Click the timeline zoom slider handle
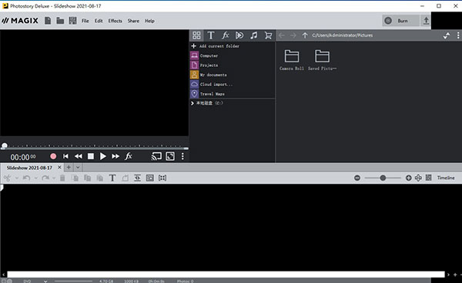The height and width of the screenshot is (283, 462). 383,178
